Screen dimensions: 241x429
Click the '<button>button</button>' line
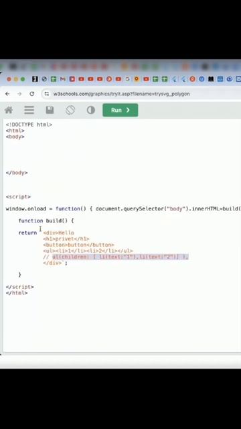pyautogui.click(x=78, y=245)
